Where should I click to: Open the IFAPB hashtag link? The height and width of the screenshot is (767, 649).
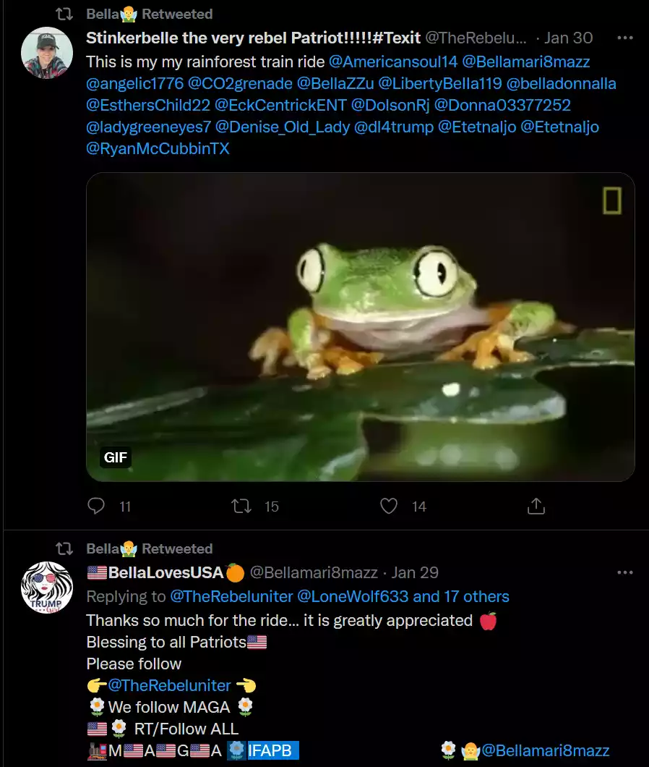click(270, 751)
